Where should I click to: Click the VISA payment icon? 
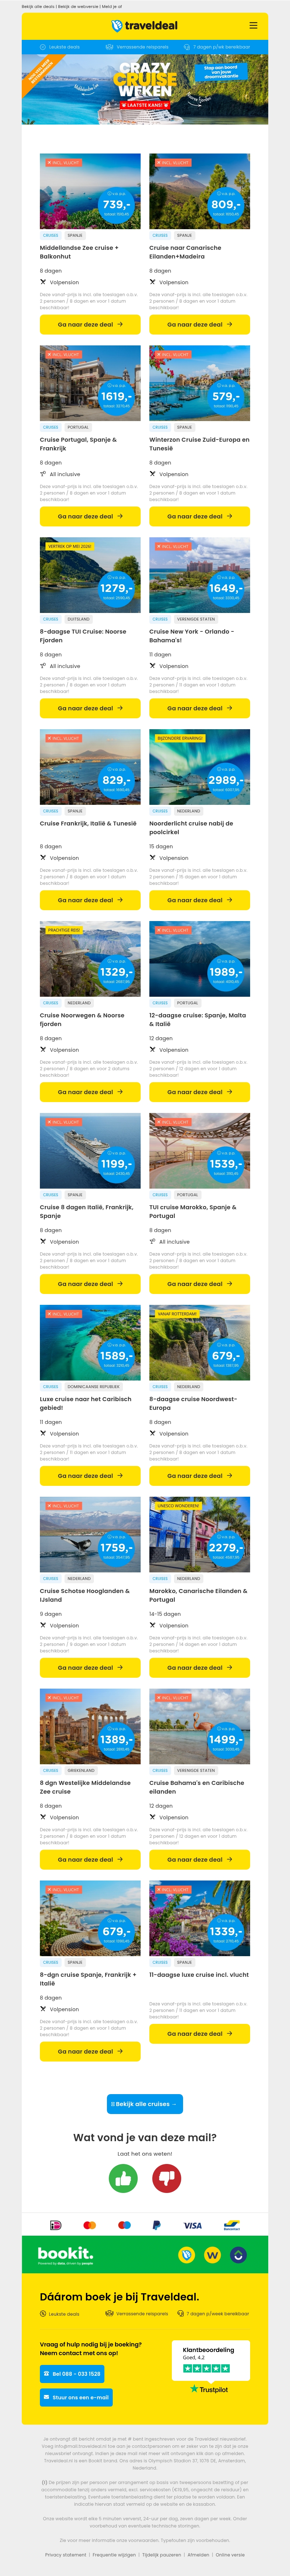pos(192,2225)
